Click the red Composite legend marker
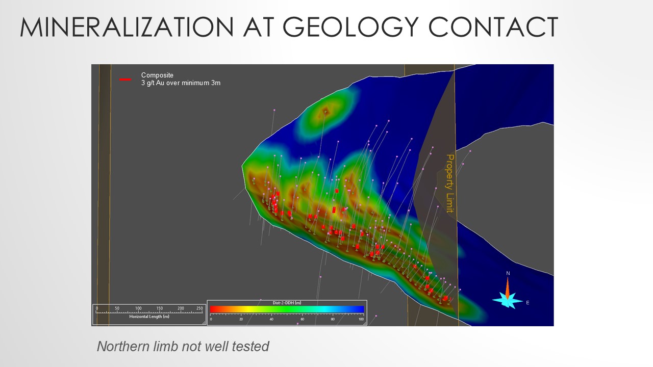Viewport: 653px width, 367px height. tap(125, 80)
